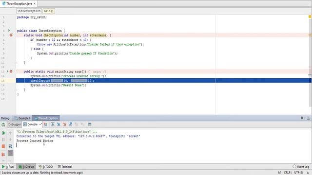Open the Terminal tool window
The height and width of the screenshot is (175, 312).
pos(65,167)
